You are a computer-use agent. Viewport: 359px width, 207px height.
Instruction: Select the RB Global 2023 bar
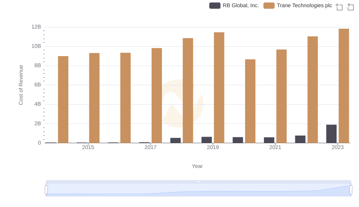[x=331, y=134]
